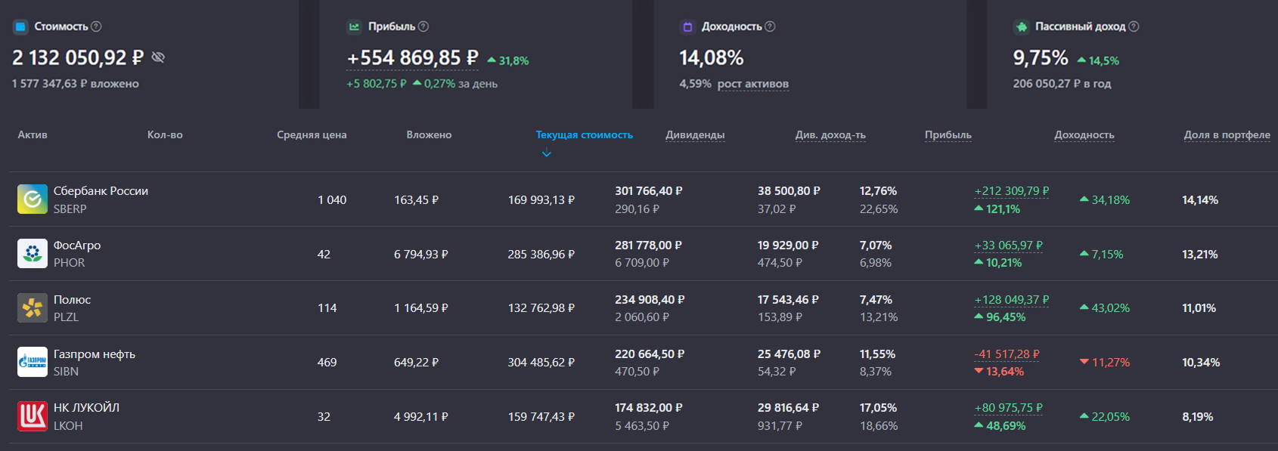Sort table by Текущая стоимость column
This screenshot has height=451, width=1278.
pos(584,134)
